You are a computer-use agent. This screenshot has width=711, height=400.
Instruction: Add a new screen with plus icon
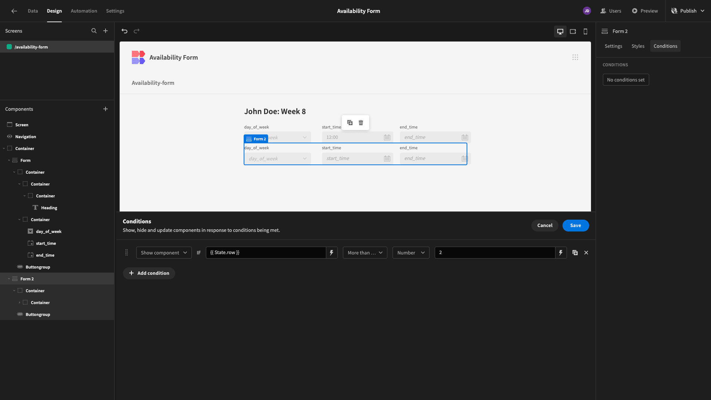(x=106, y=31)
